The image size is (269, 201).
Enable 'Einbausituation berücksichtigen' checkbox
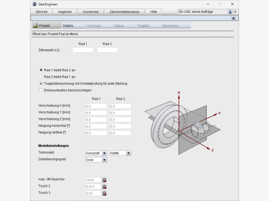pos(41,90)
